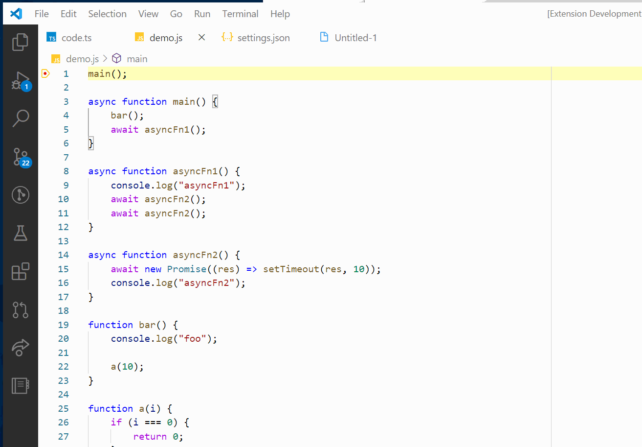This screenshot has width=642, height=447.
Task: Click the cube symbol icon in breadcrumb
Action: pyautogui.click(x=116, y=59)
